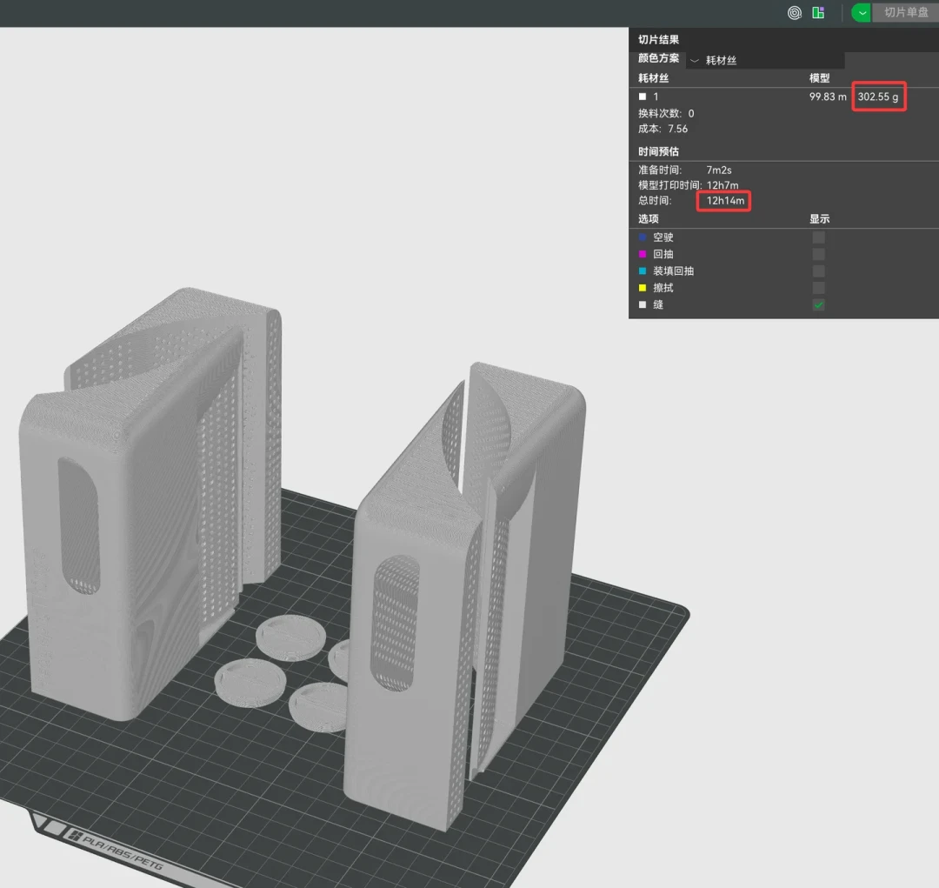Viewport: 939px width, 888px height.
Task: Click the 切片结果 panel header
Action: click(x=659, y=39)
